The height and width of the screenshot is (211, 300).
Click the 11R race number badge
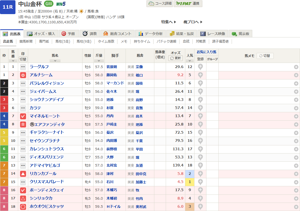pos(8,7)
